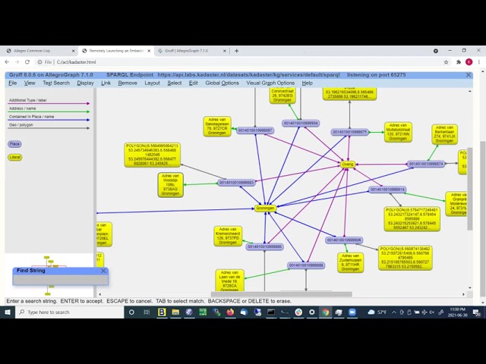Open the Help menu
Screen dimensions: 486x364
coord(308,83)
